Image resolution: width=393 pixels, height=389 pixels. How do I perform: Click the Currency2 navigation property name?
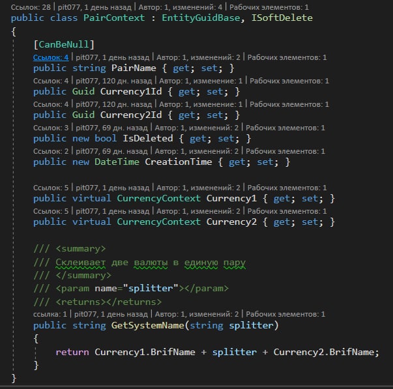tap(231, 222)
